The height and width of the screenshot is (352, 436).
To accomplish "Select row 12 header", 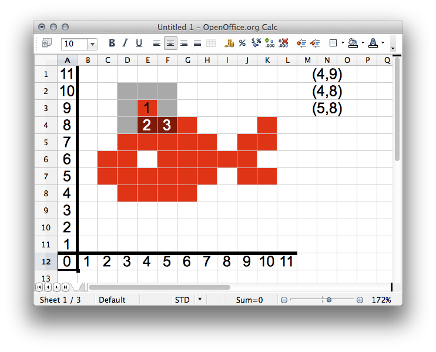I will 46,262.
